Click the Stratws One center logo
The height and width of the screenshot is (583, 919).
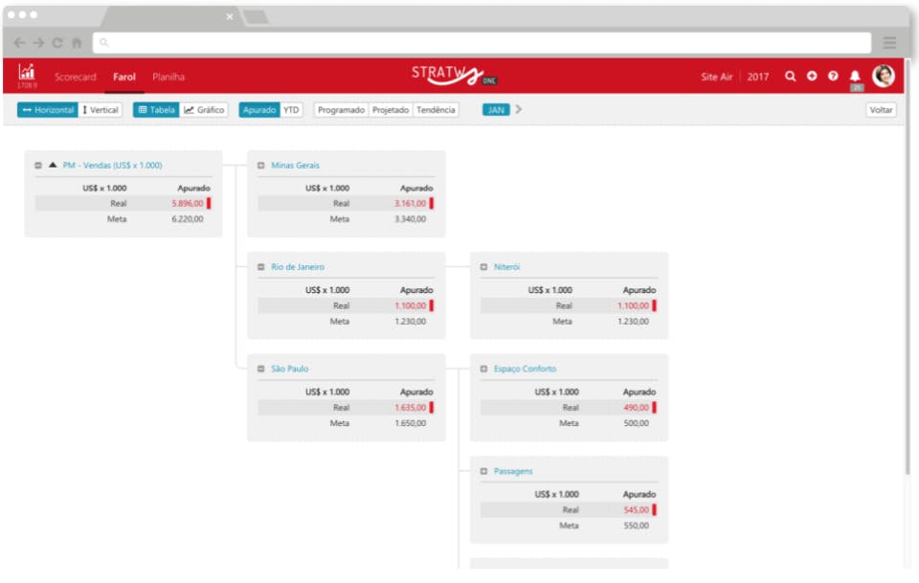click(x=454, y=76)
